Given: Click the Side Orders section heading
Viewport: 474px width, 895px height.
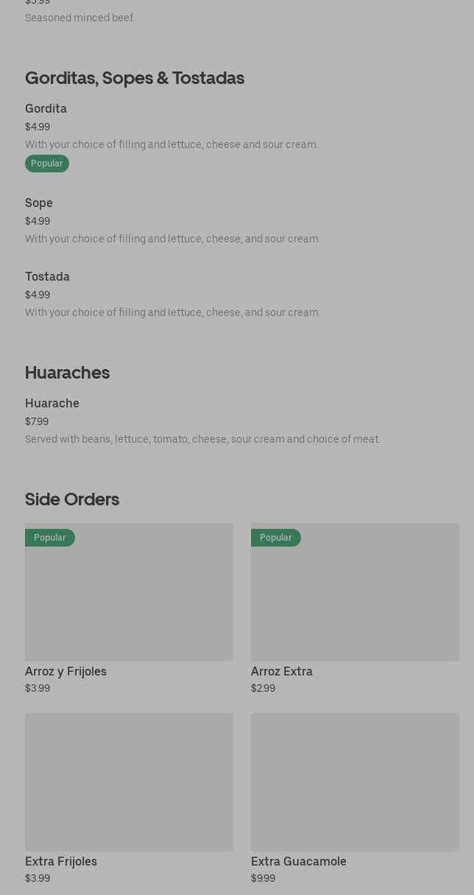Looking at the screenshot, I should coord(72,499).
